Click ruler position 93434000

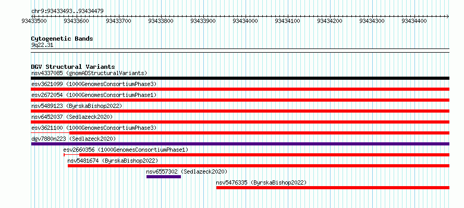tap(246, 21)
